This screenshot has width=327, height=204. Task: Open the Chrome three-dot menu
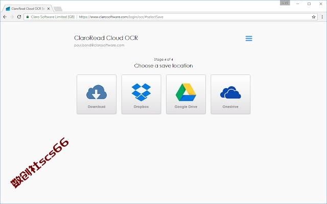(x=322, y=17)
